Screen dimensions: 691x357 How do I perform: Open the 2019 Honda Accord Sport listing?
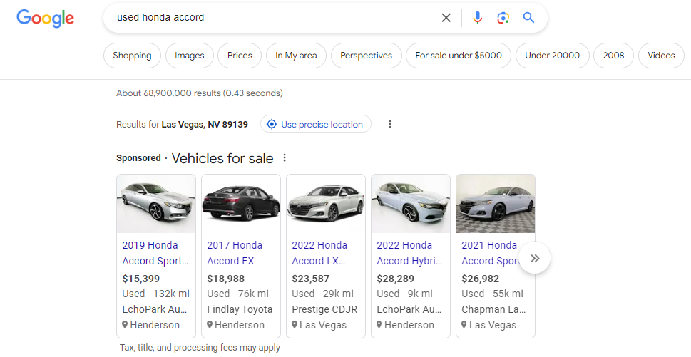(x=155, y=253)
